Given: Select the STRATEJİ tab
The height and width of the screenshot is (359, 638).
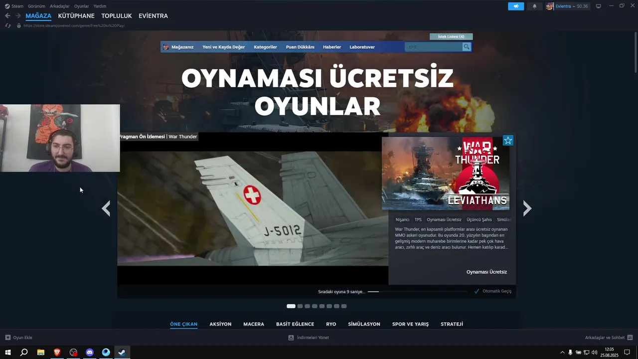Looking at the screenshot, I should pos(452,324).
